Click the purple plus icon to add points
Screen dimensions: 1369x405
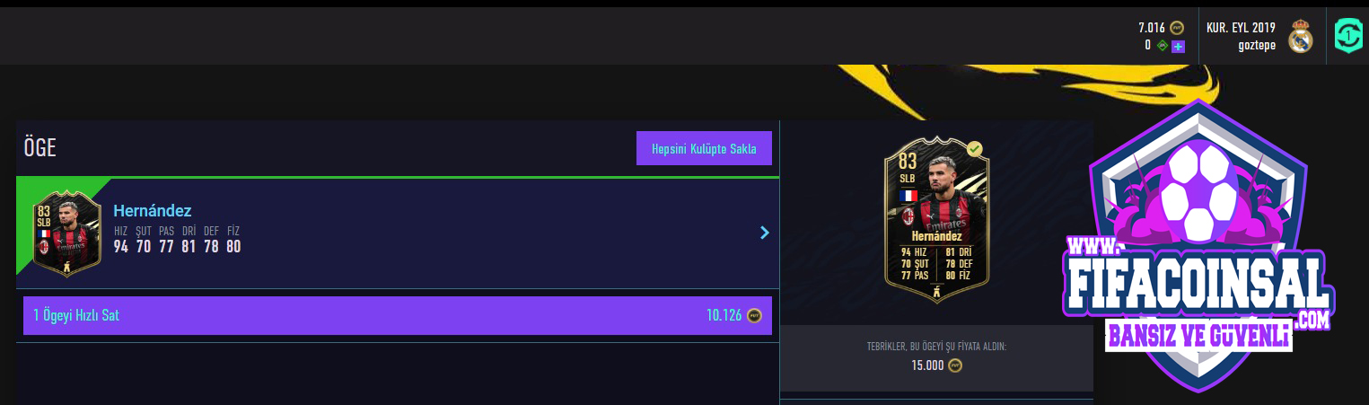click(x=1178, y=46)
